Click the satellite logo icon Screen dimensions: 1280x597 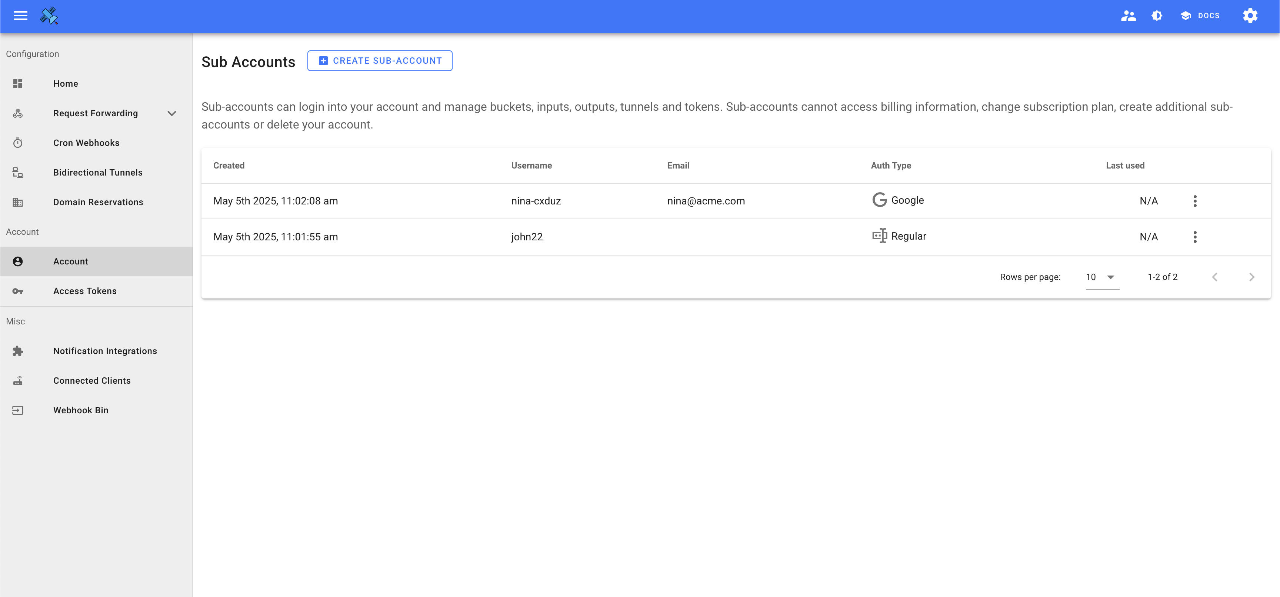(x=49, y=16)
